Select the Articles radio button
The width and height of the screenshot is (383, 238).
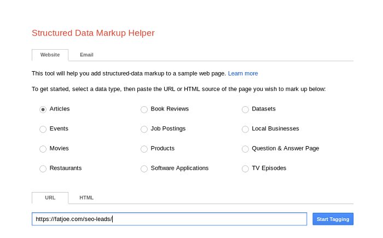click(43, 109)
